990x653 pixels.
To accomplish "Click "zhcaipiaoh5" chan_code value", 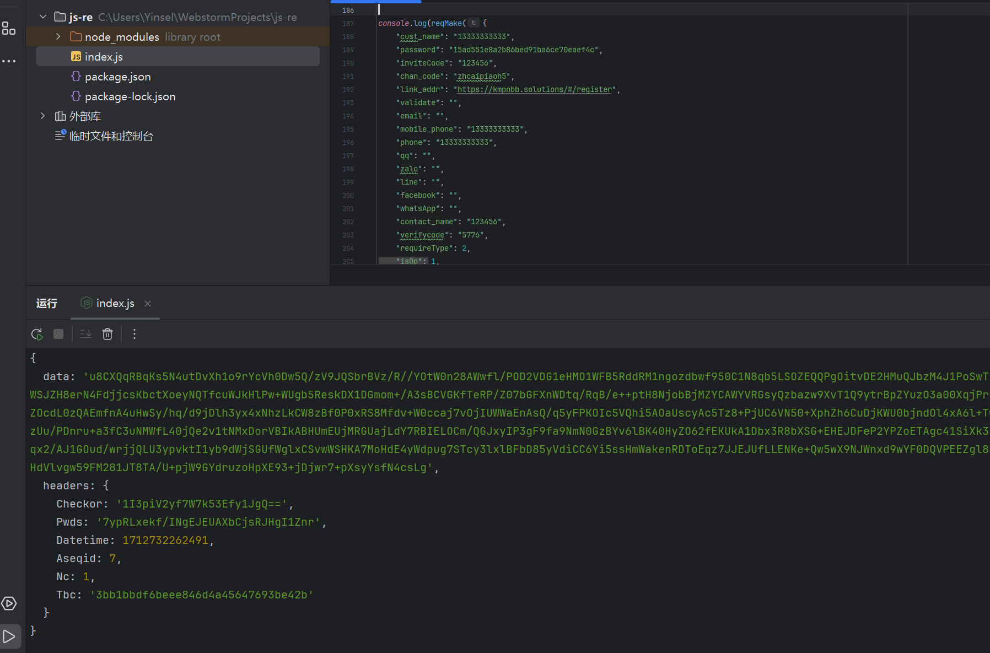I will tap(482, 76).
